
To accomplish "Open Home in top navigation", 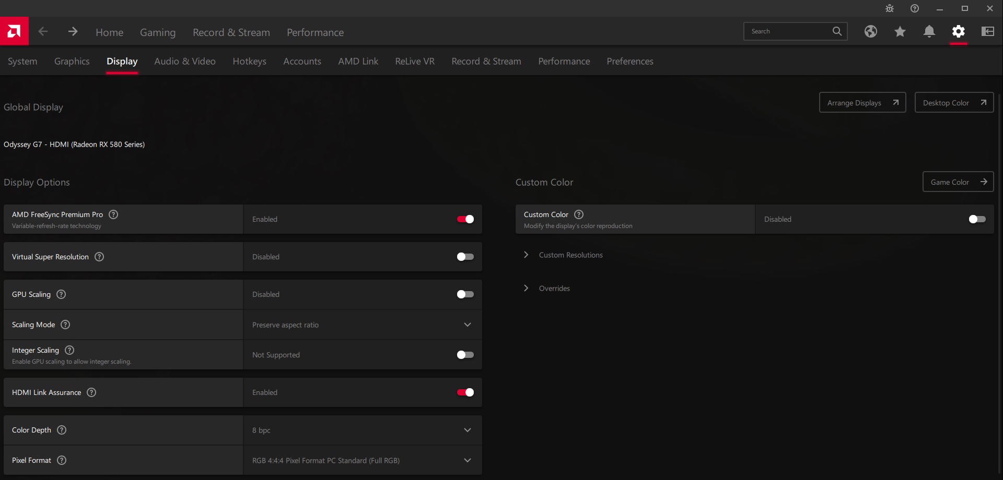I will pyautogui.click(x=110, y=32).
